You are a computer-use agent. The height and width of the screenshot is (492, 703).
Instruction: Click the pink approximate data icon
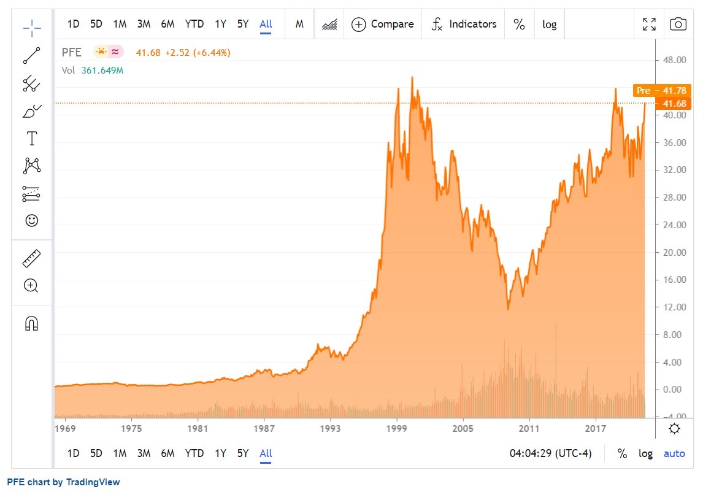(116, 52)
